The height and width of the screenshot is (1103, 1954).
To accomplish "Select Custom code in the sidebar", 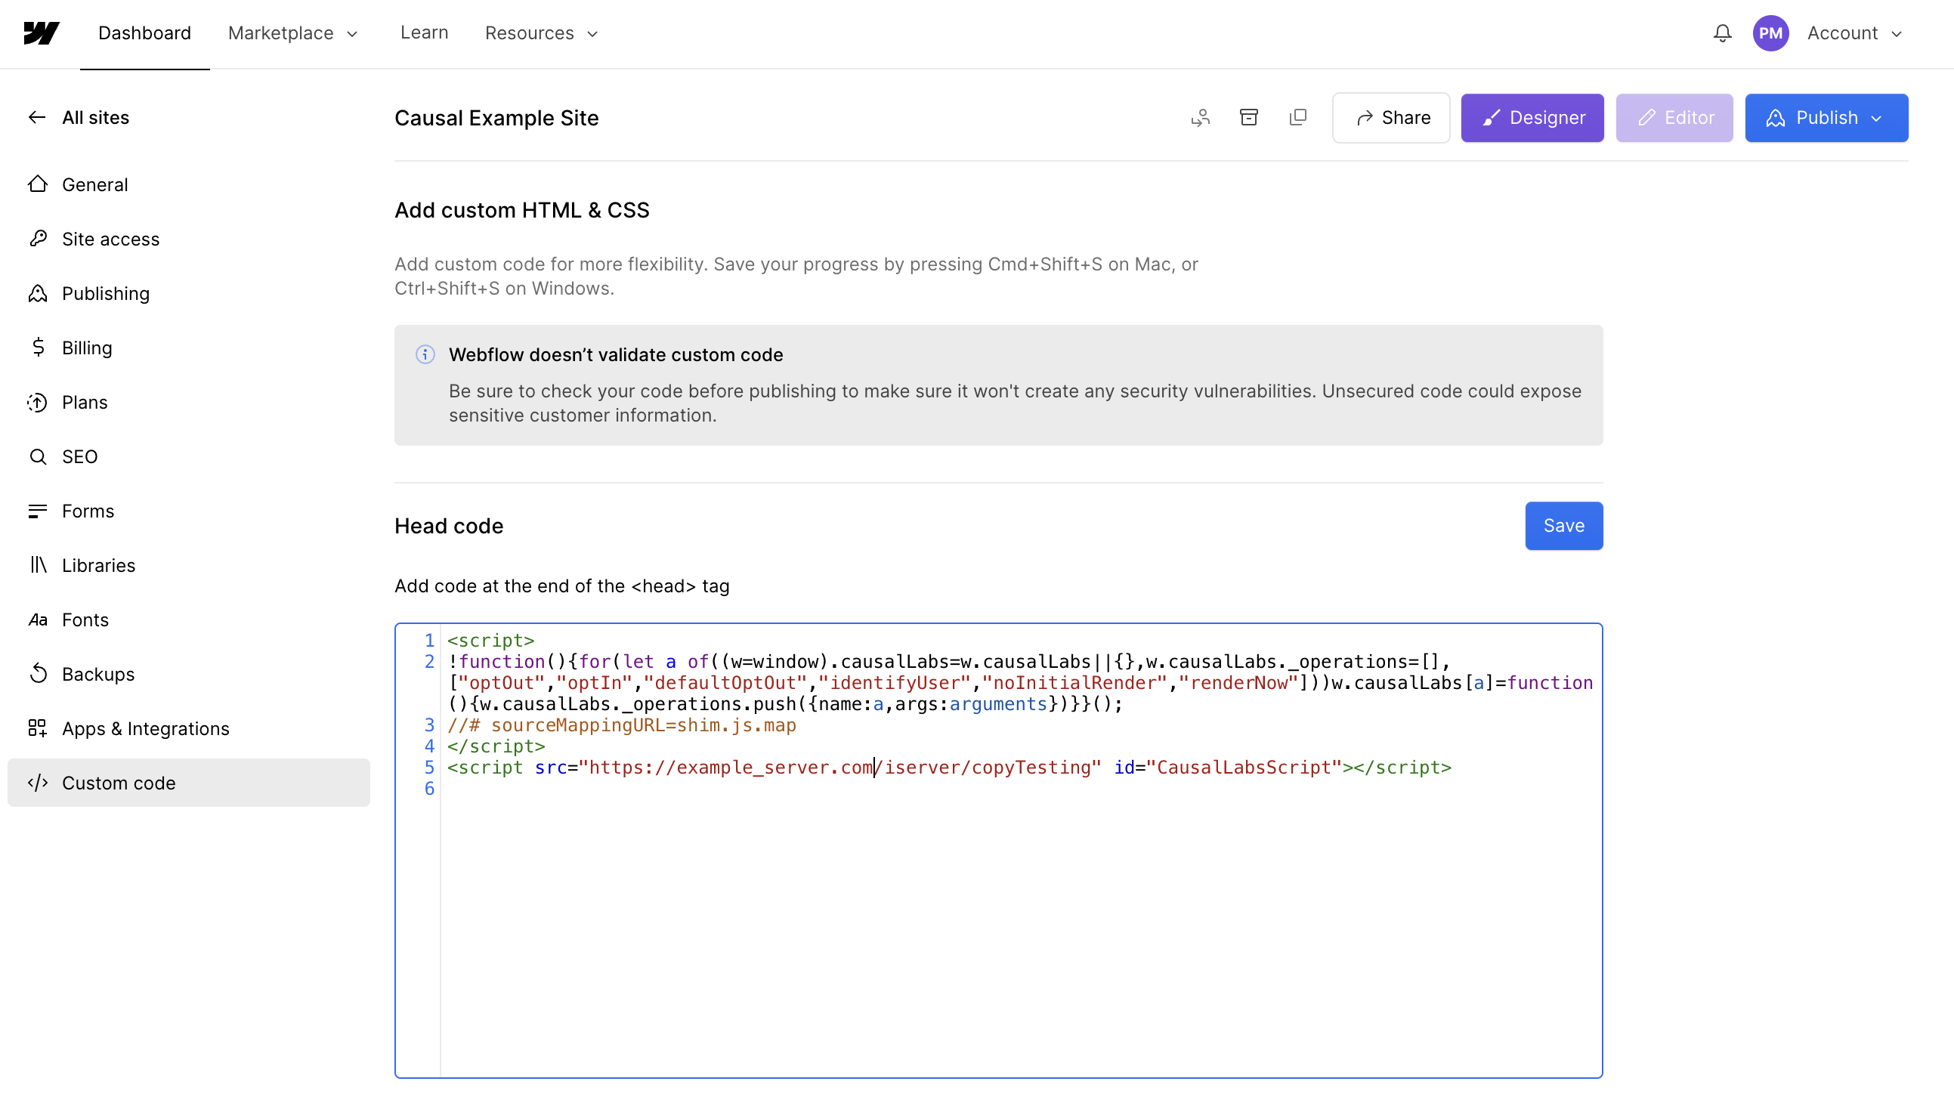I will pos(188,783).
